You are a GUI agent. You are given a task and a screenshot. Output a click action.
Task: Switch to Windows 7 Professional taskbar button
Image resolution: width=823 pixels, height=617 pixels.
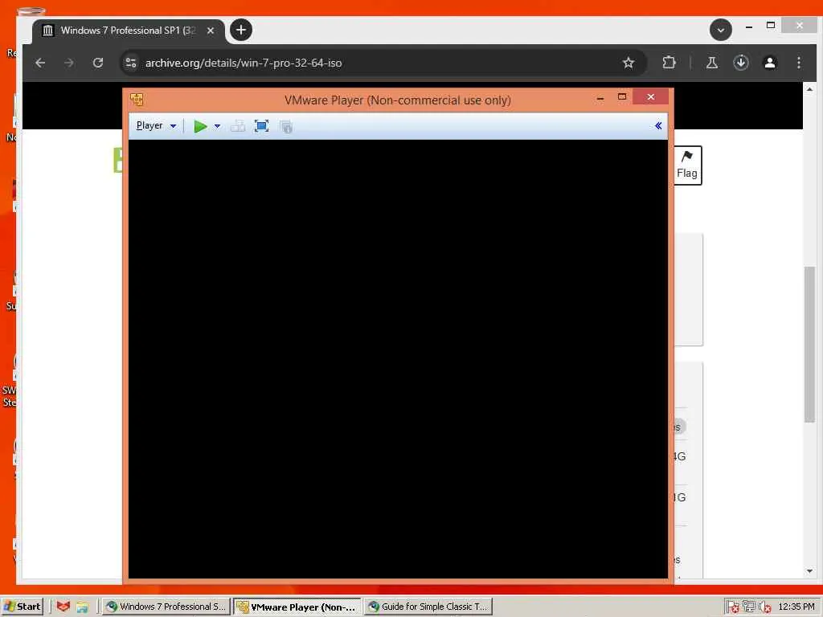[166, 607]
